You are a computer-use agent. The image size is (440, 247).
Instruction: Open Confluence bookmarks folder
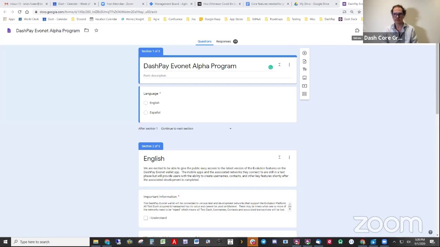[173, 19]
